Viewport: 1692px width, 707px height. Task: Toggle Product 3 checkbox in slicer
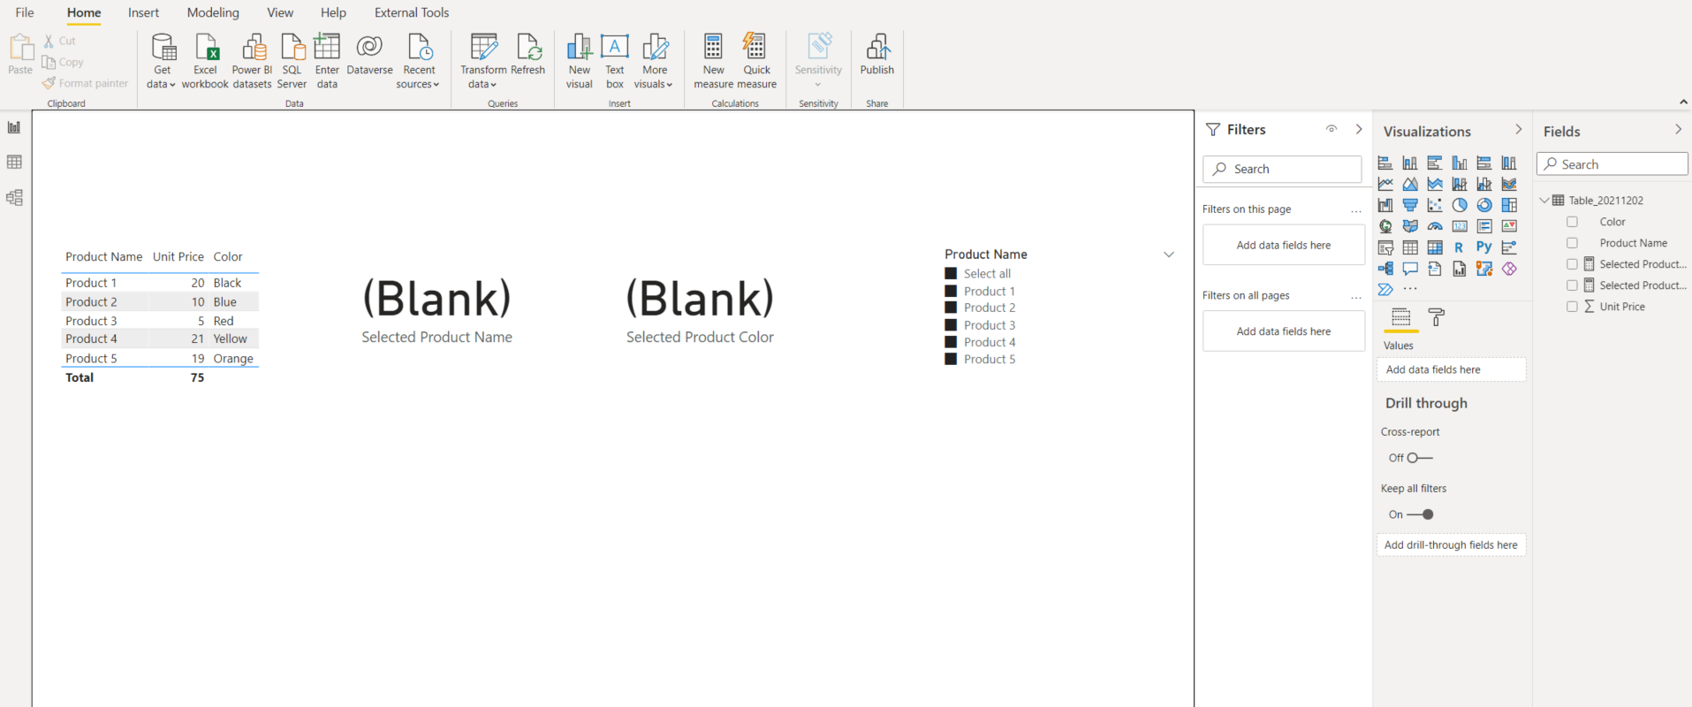(x=951, y=325)
